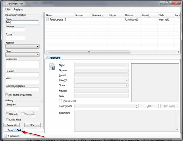Close the Dokumentarkiv window
Image resolution: width=183 pixels, height=141 pixels.
click(x=176, y=3)
